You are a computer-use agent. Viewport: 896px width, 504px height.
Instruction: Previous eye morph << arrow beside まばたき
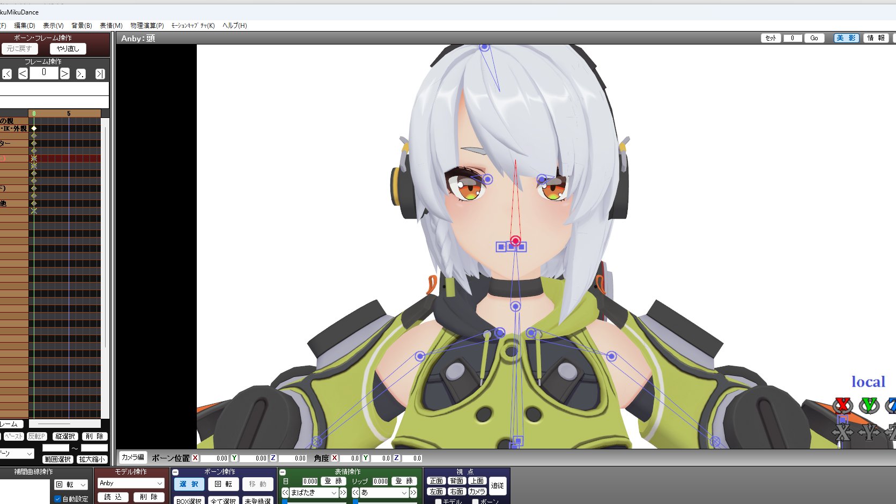[x=285, y=493]
